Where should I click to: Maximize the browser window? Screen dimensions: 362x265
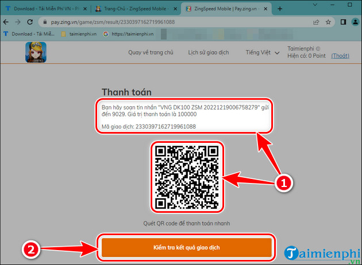pyautogui.click(x=350, y=5)
